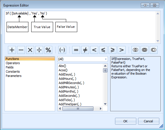Click the left-right arrows title bar button

point(145,5)
